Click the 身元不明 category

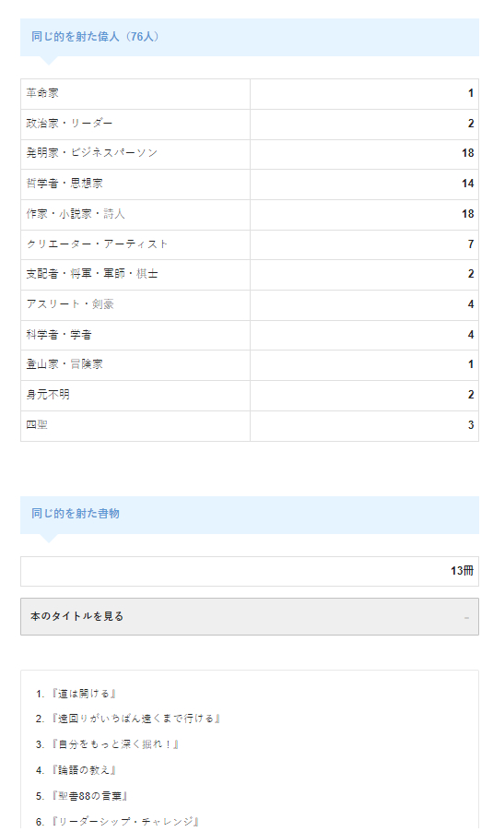coord(249,396)
